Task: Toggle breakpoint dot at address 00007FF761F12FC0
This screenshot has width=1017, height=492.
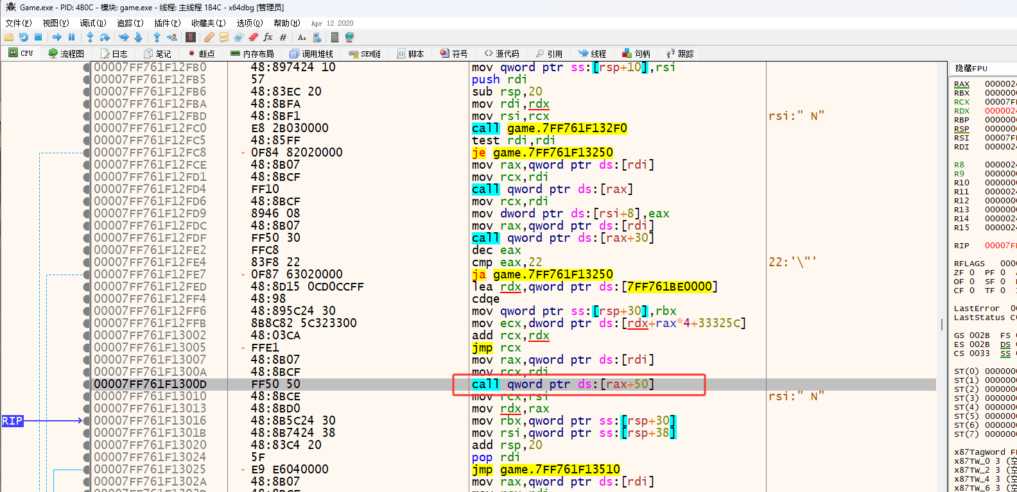Action: click(x=87, y=128)
